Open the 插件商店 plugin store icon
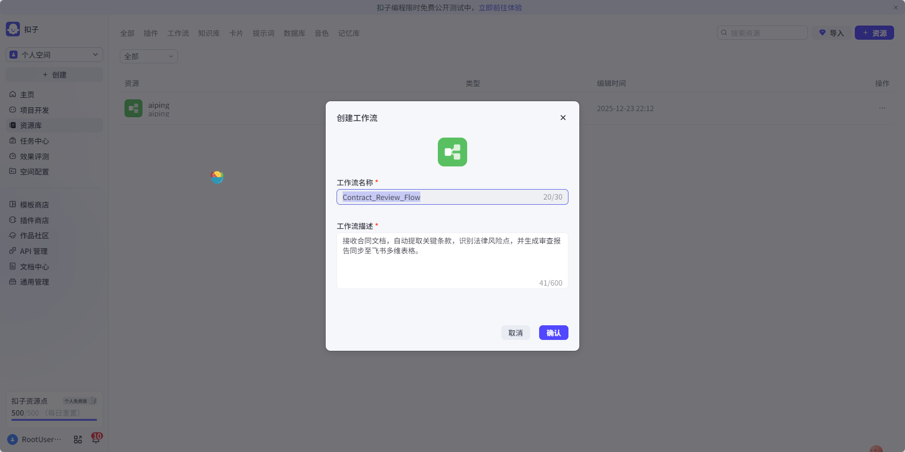 coord(13,220)
